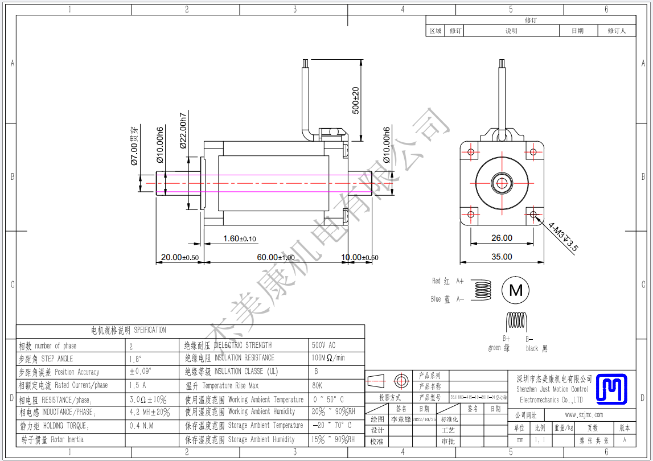653x461 pixels.
Task: Click the top-left mounting hole in front view
Action: [x=470, y=151]
